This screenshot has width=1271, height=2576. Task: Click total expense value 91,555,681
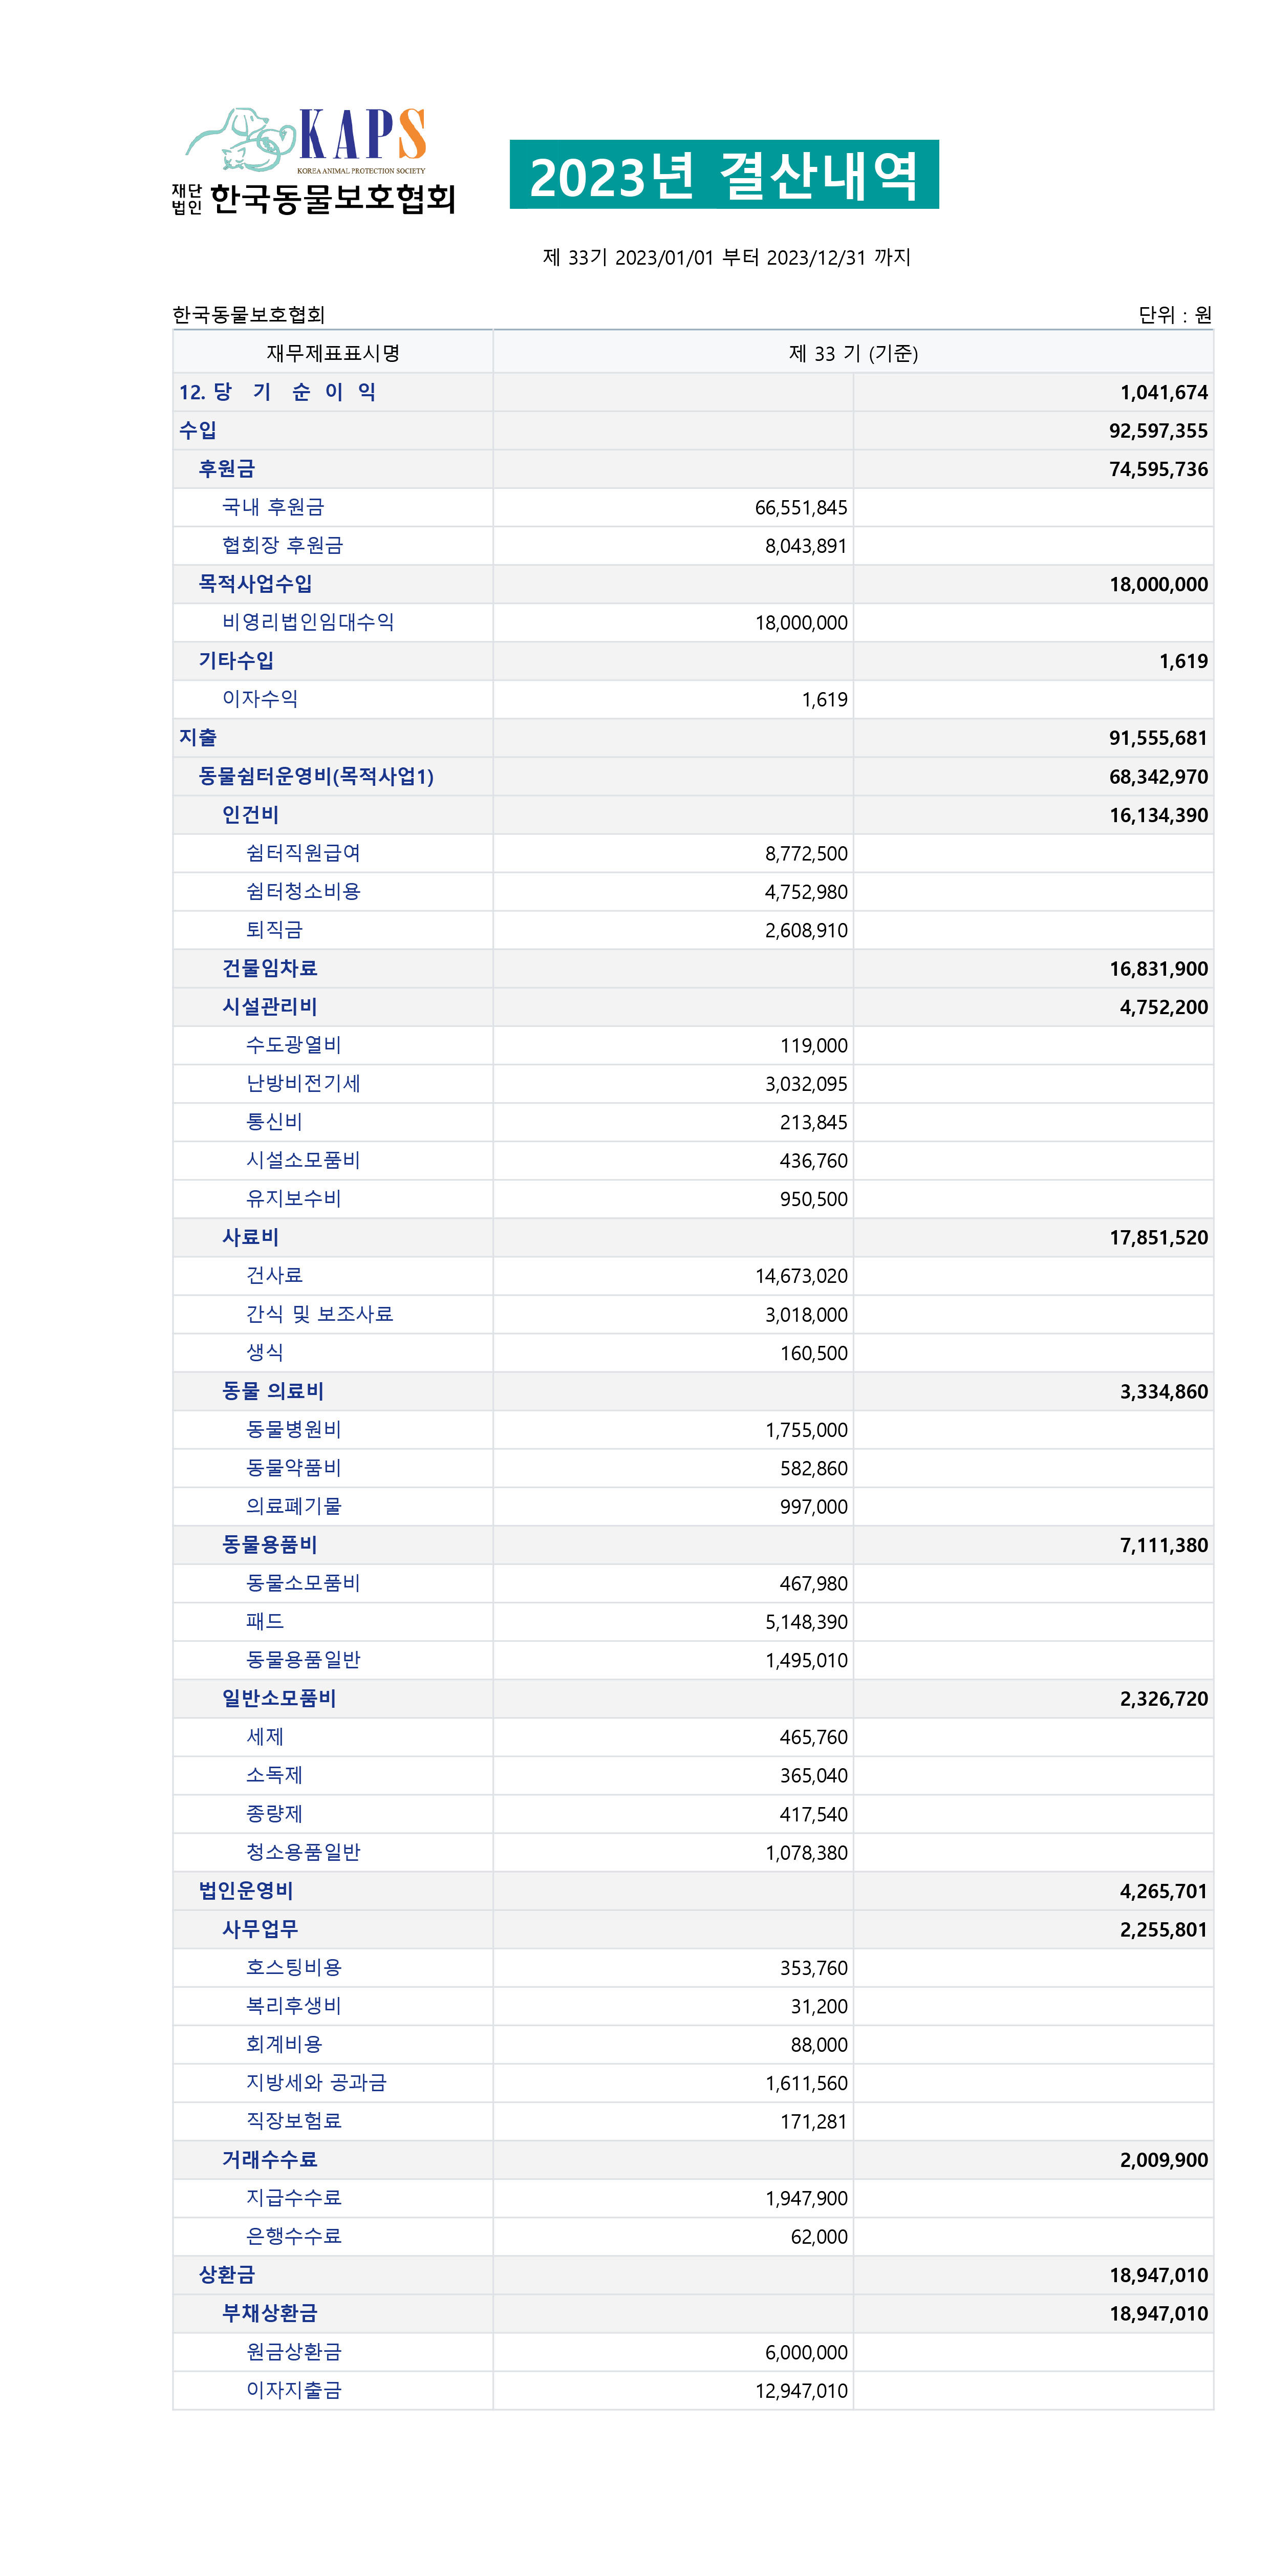click(1158, 738)
